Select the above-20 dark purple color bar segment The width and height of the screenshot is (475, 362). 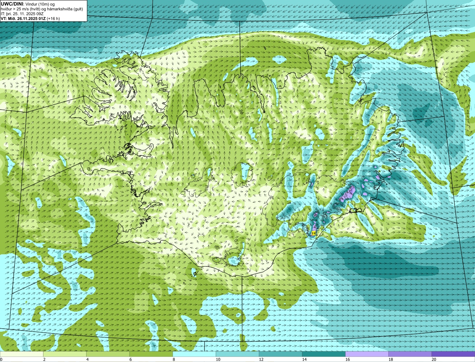pos(453,354)
